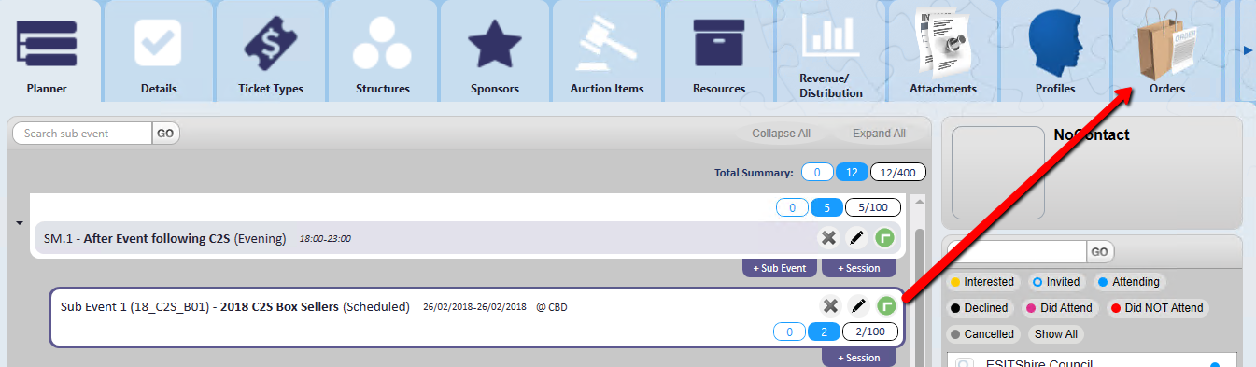Open the Profiles head icon

point(1055,44)
